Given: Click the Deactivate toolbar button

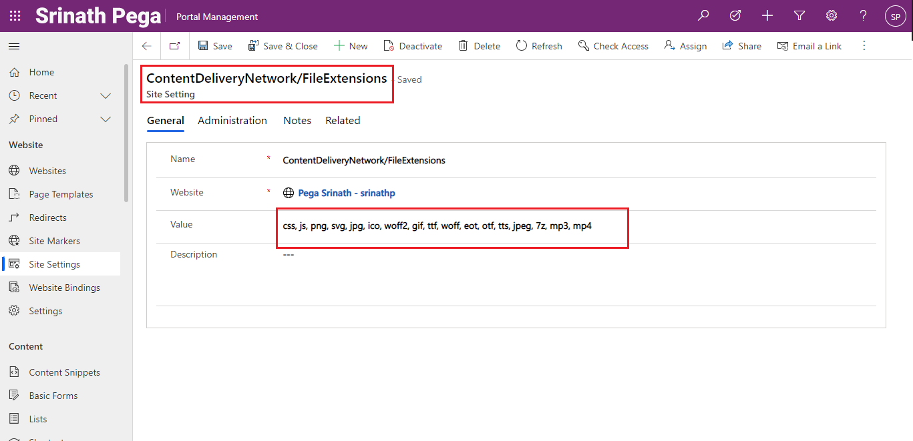Looking at the screenshot, I should click(x=413, y=46).
